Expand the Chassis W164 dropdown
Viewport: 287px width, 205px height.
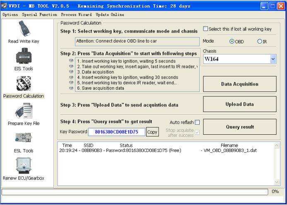coord(273,59)
